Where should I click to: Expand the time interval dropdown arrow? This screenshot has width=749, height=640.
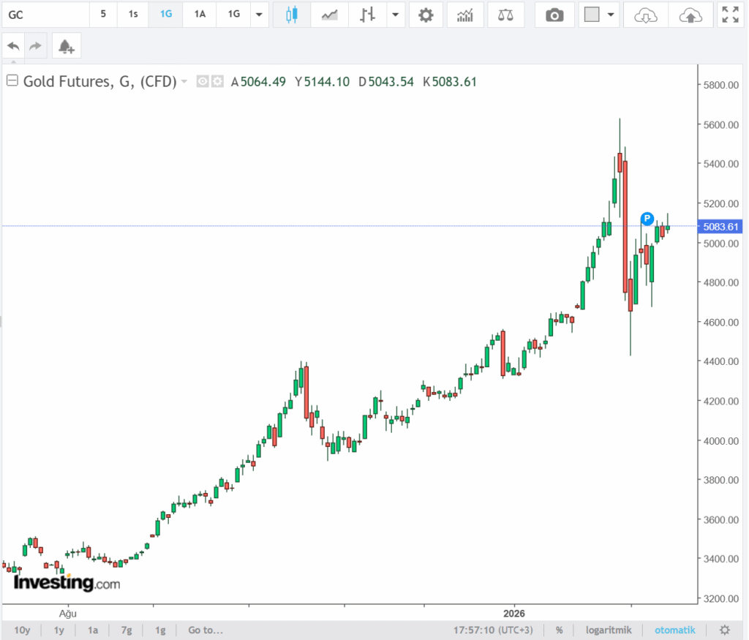(258, 14)
